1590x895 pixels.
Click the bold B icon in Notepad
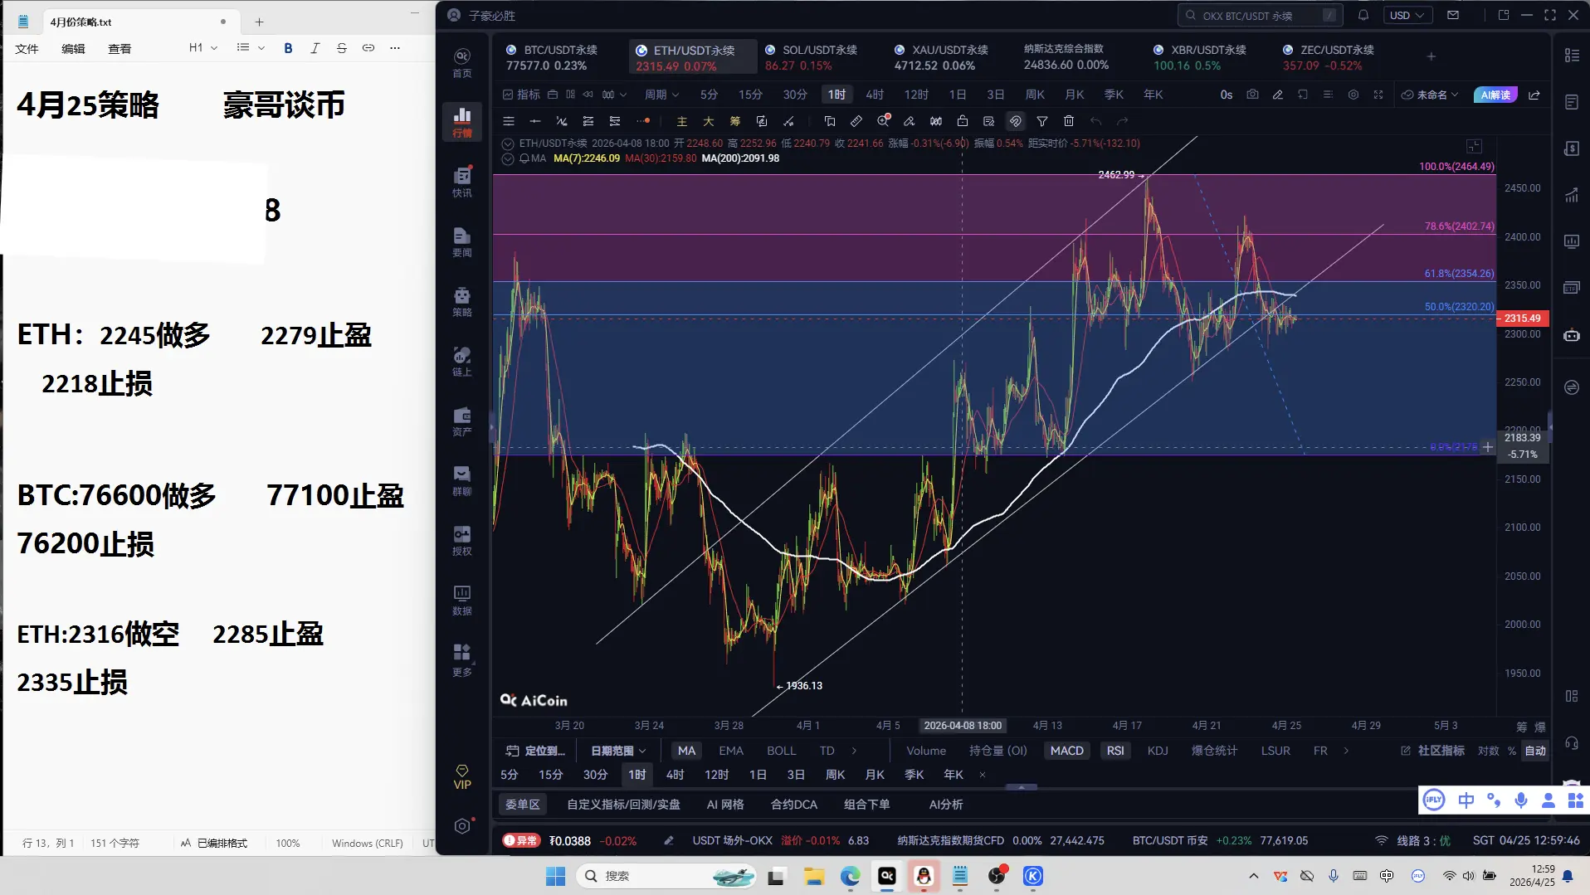[288, 48]
